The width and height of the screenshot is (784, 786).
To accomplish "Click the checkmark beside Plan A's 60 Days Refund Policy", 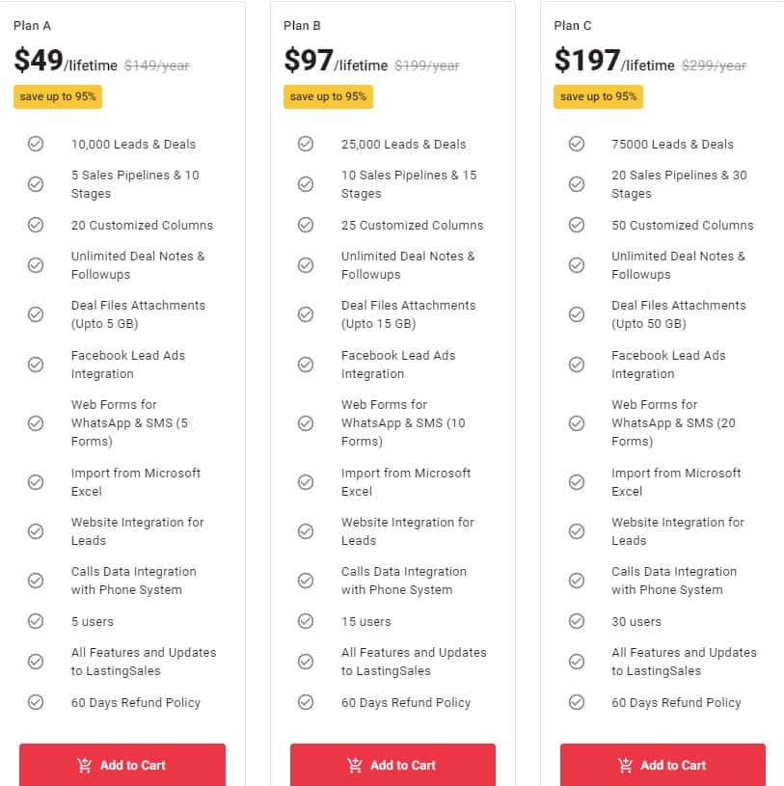I will click(36, 702).
